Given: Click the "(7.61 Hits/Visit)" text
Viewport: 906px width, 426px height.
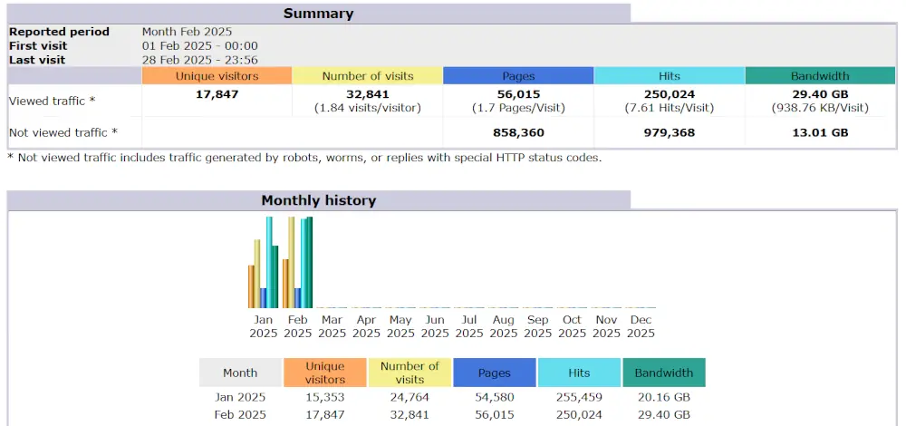Looking at the screenshot, I should pos(670,108).
